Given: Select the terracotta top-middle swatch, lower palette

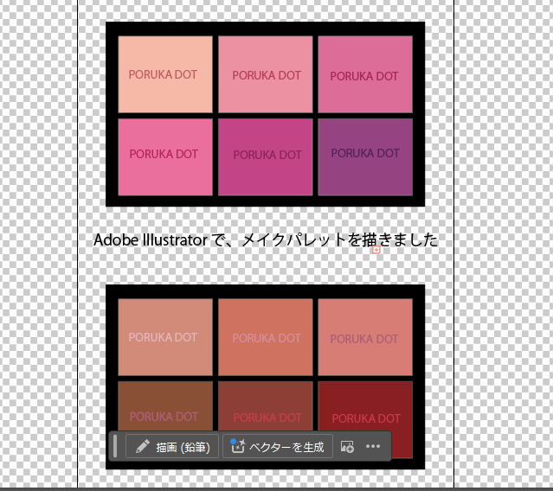Looking at the screenshot, I should pos(265,335).
